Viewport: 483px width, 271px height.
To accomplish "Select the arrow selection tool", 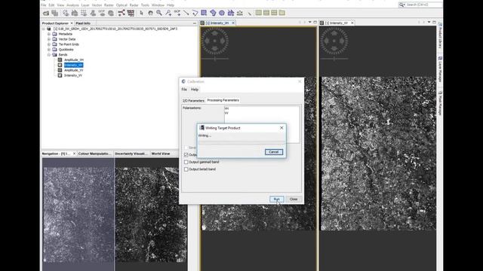I will [141, 13].
